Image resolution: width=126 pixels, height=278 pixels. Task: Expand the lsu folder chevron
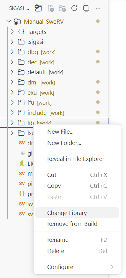coord(12,133)
